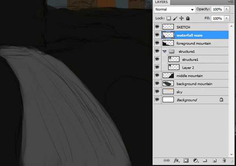
Task: Add a layer mask
Action: (x=186, y=161)
